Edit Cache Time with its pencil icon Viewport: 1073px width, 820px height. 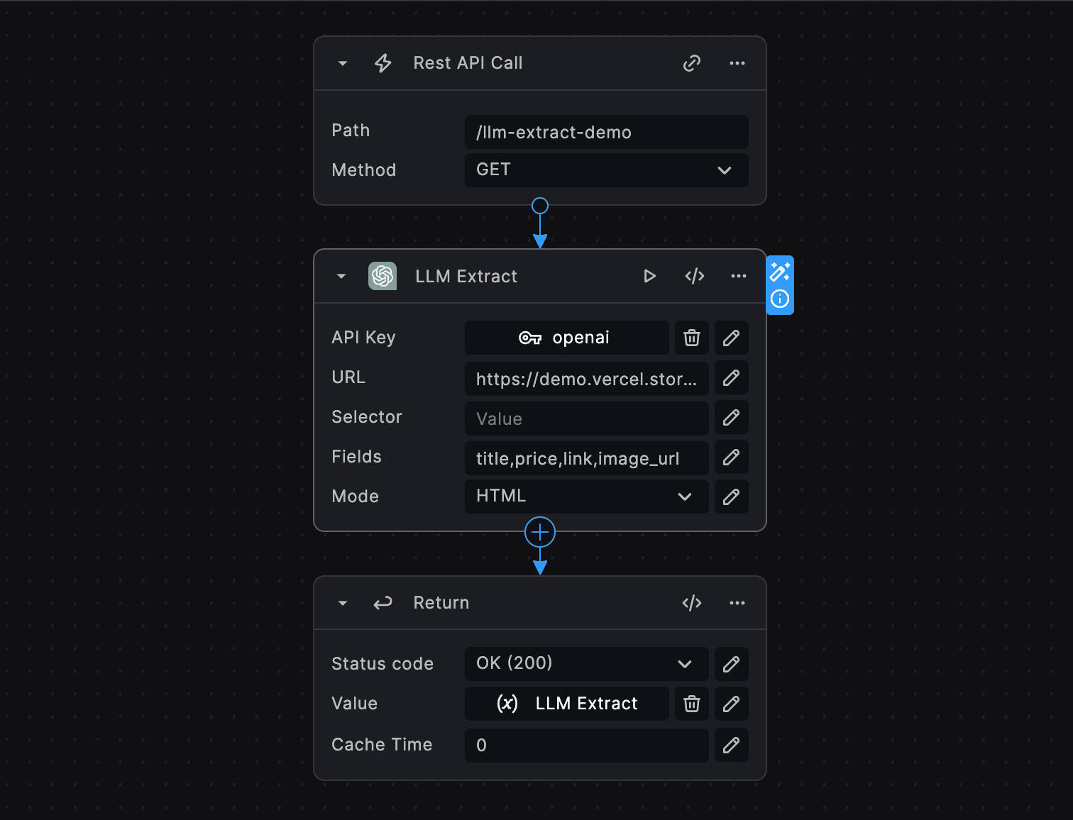point(731,745)
